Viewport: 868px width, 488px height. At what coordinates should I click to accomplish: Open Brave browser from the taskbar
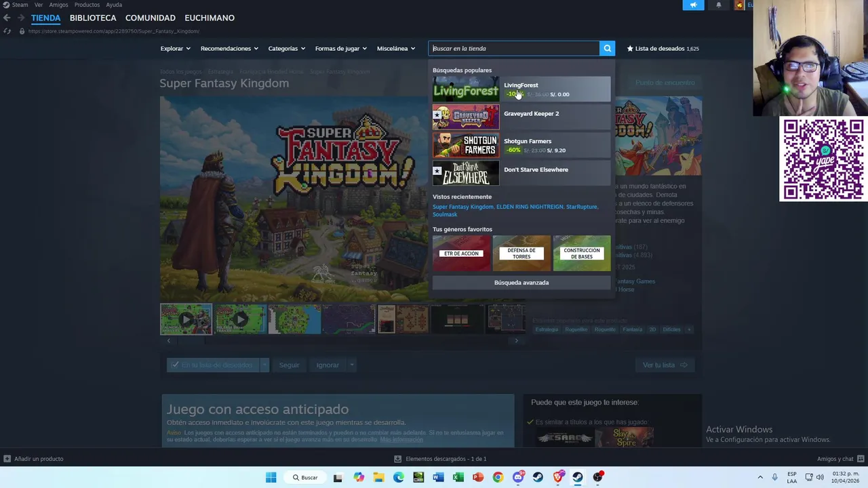tap(558, 477)
